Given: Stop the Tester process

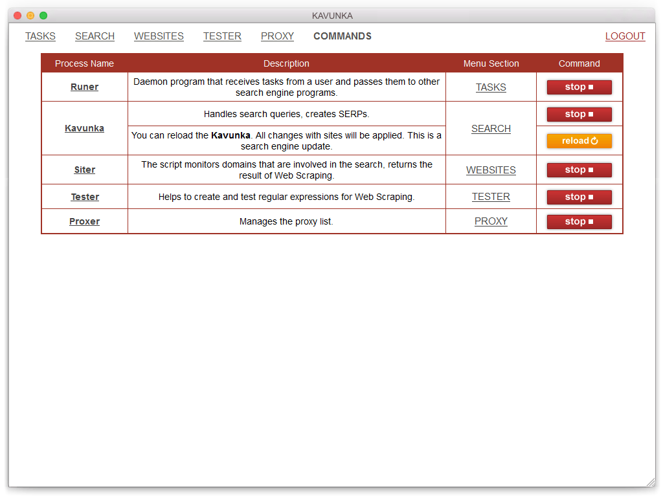Looking at the screenshot, I should click(579, 197).
